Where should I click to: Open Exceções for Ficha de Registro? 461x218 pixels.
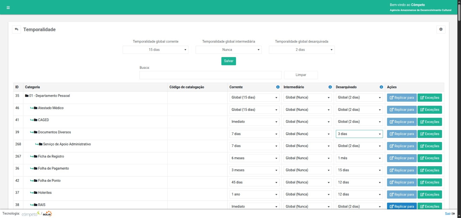pos(429,158)
